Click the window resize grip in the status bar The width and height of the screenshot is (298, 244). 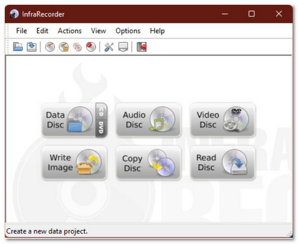[289, 234]
